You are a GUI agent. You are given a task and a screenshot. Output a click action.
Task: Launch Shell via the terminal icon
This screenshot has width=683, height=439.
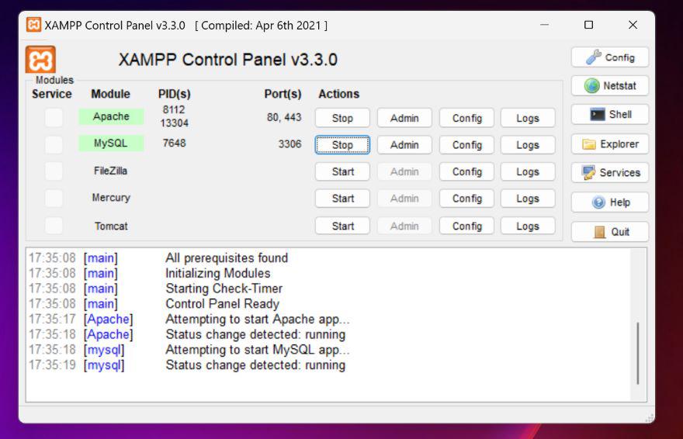tap(610, 115)
